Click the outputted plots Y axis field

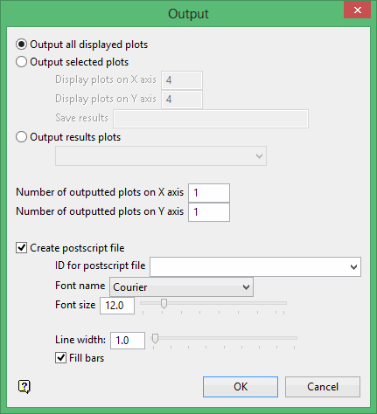[209, 212]
